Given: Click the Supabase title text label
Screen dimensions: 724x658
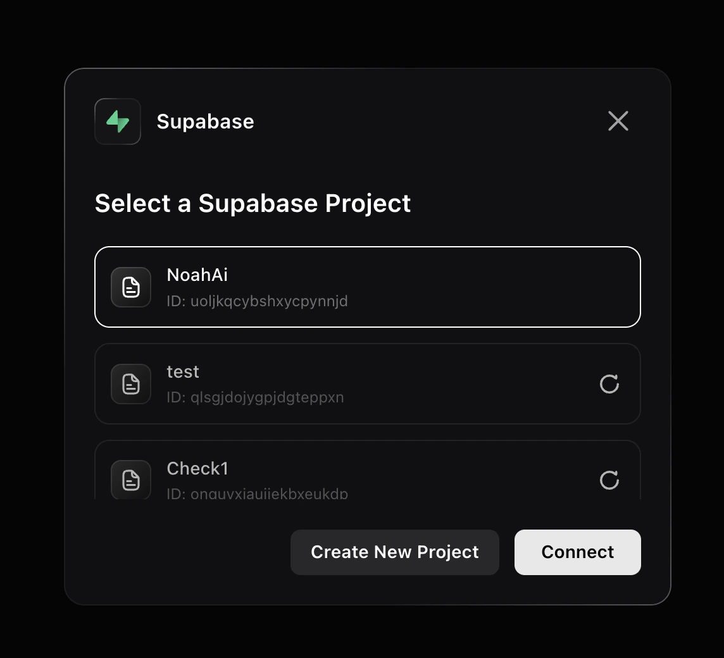Looking at the screenshot, I should [205, 121].
